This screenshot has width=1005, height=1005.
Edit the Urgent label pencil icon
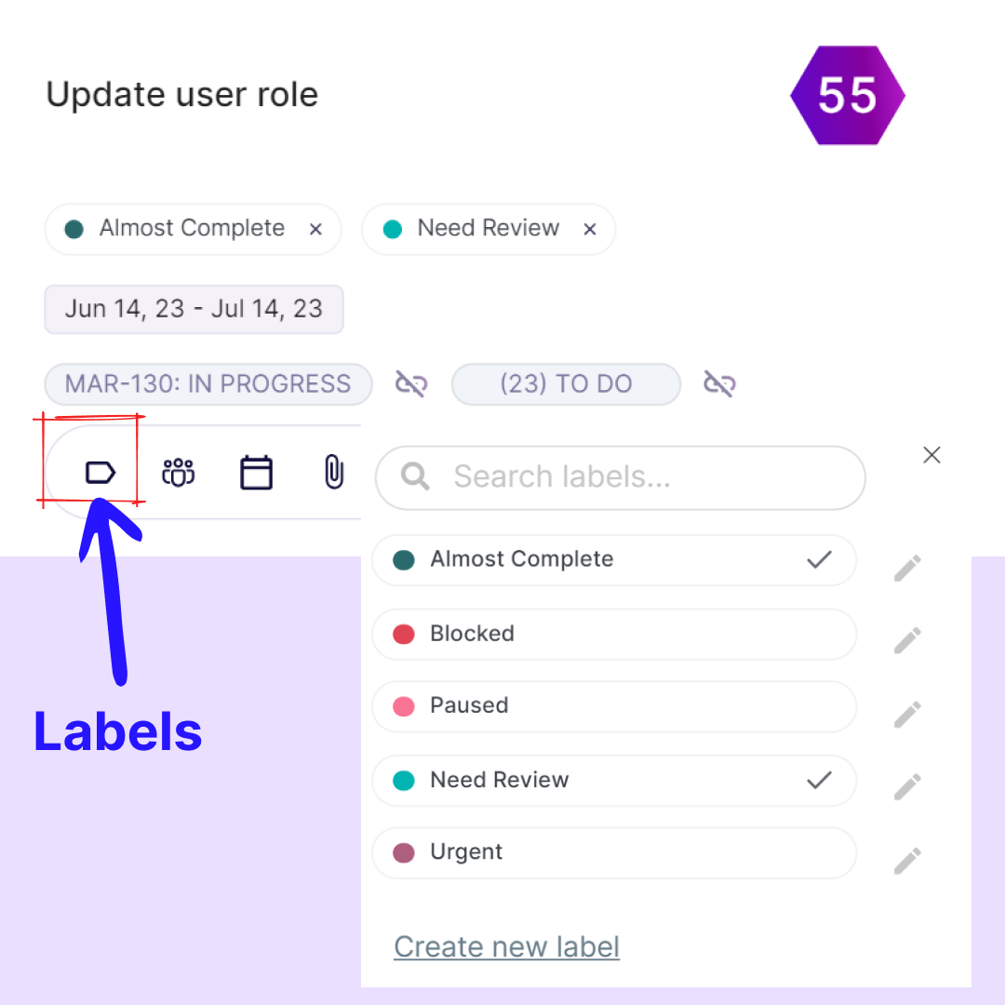pyautogui.click(x=907, y=861)
